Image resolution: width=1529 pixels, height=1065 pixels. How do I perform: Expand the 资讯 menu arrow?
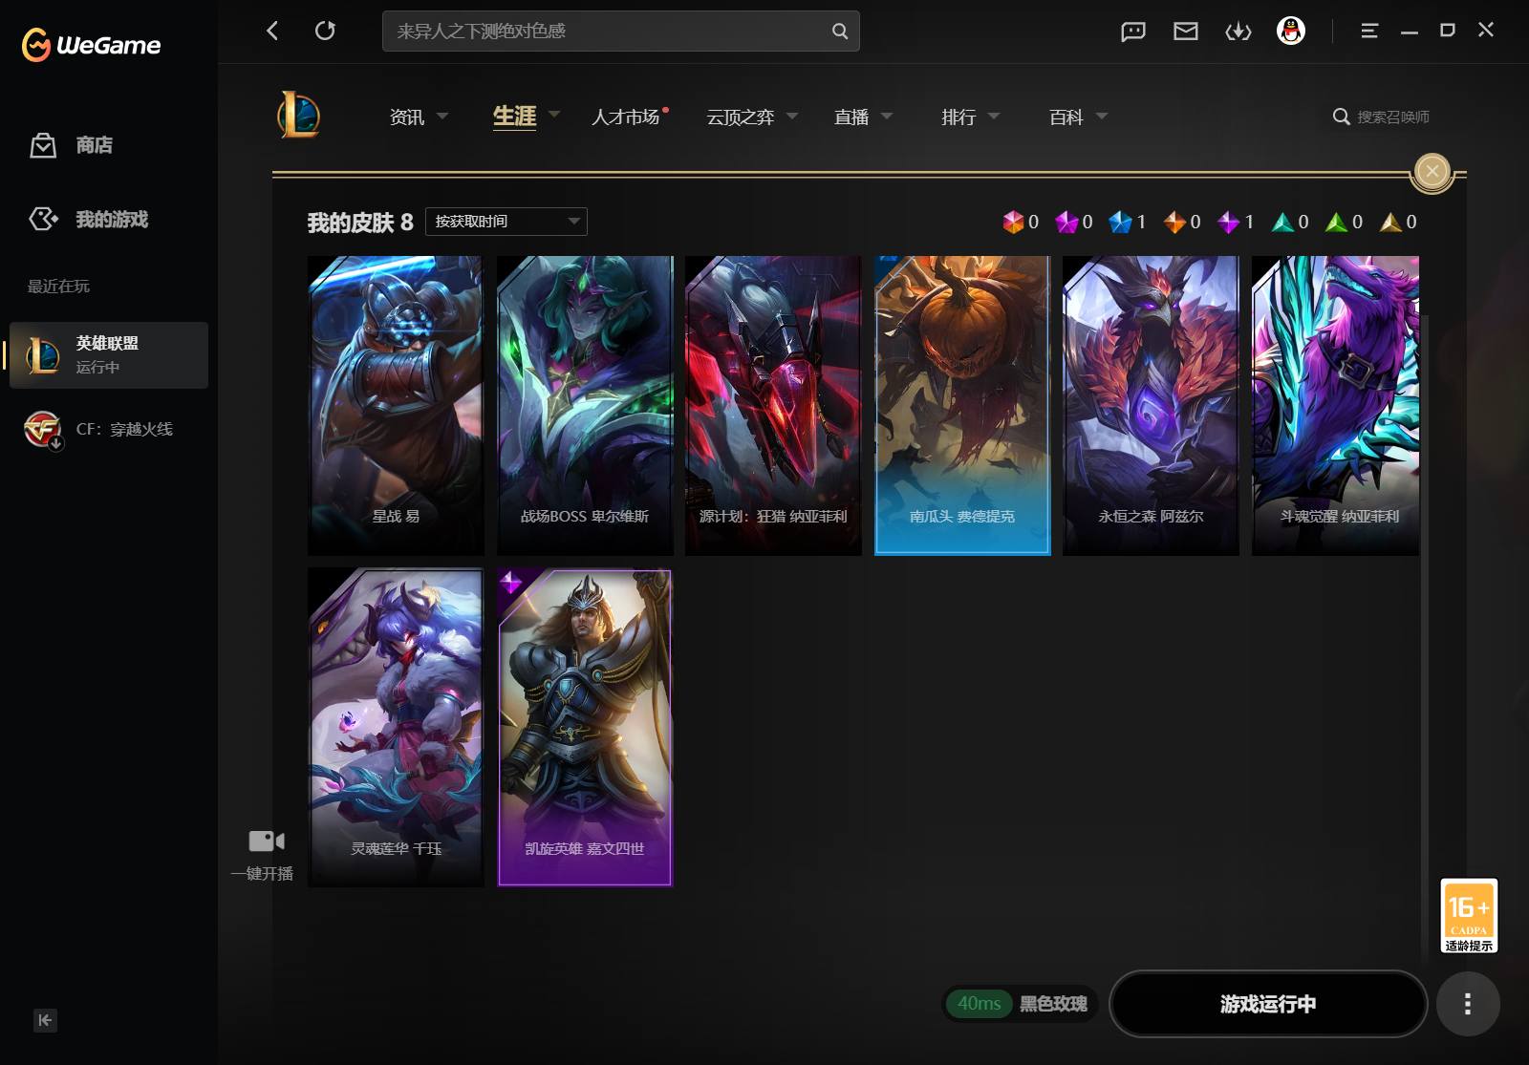pos(442,117)
